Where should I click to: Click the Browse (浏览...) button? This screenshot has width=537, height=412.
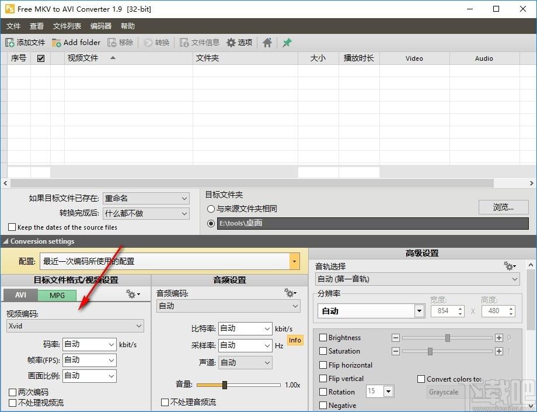(x=503, y=207)
